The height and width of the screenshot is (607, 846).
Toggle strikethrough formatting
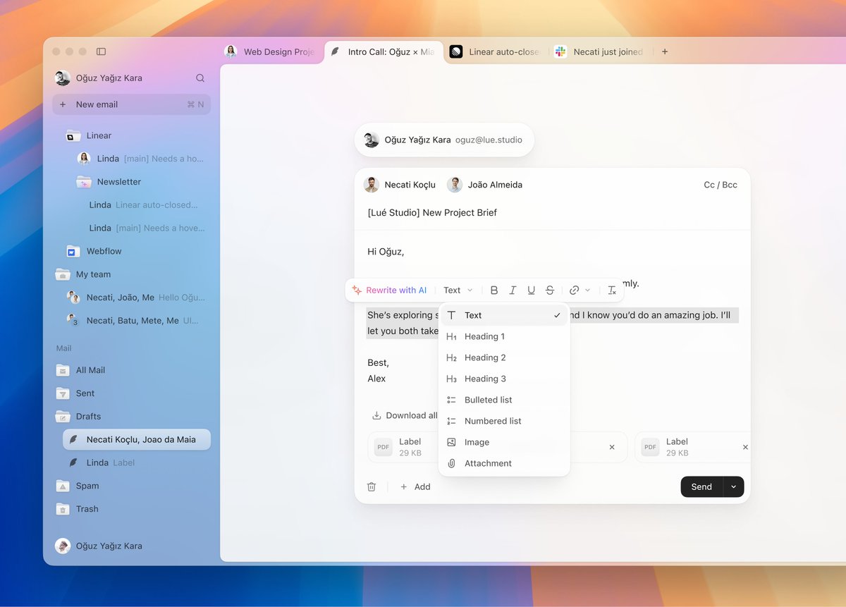click(550, 290)
